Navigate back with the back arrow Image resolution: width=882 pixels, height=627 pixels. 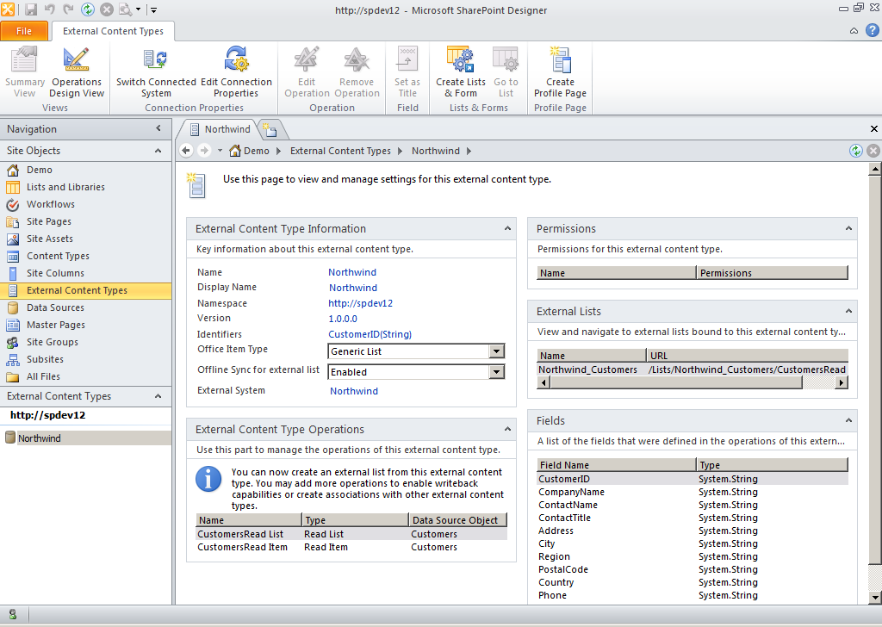tap(186, 151)
